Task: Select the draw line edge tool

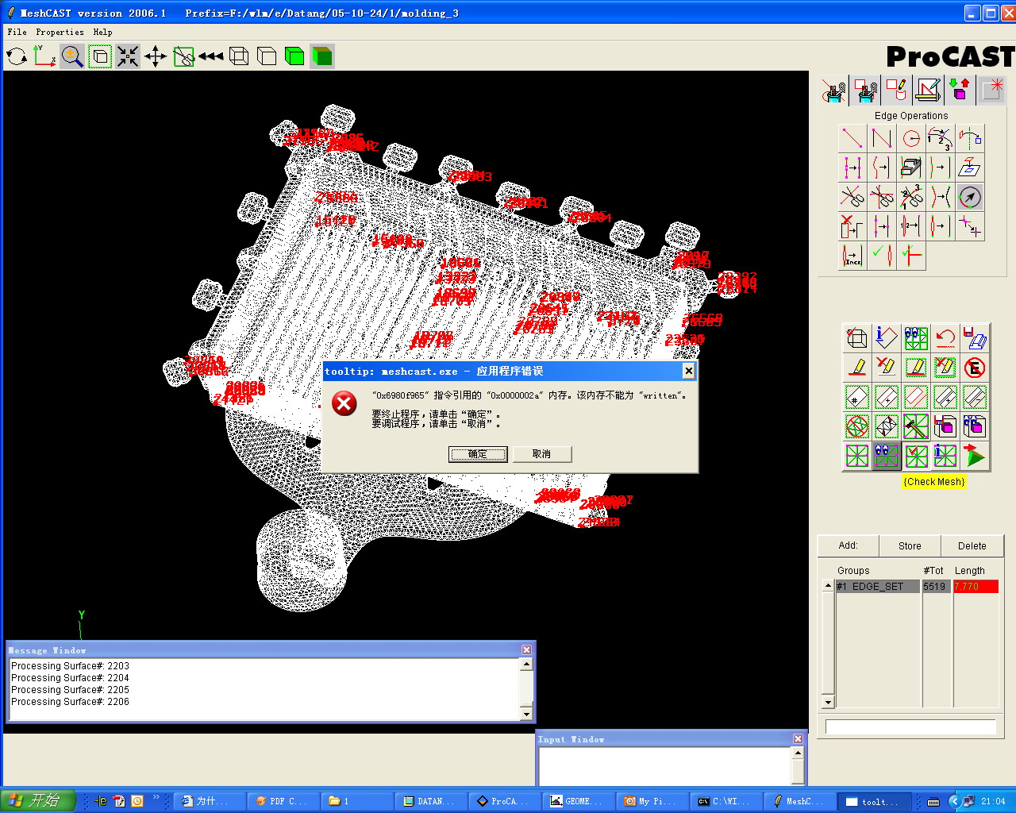Action: 852,138
